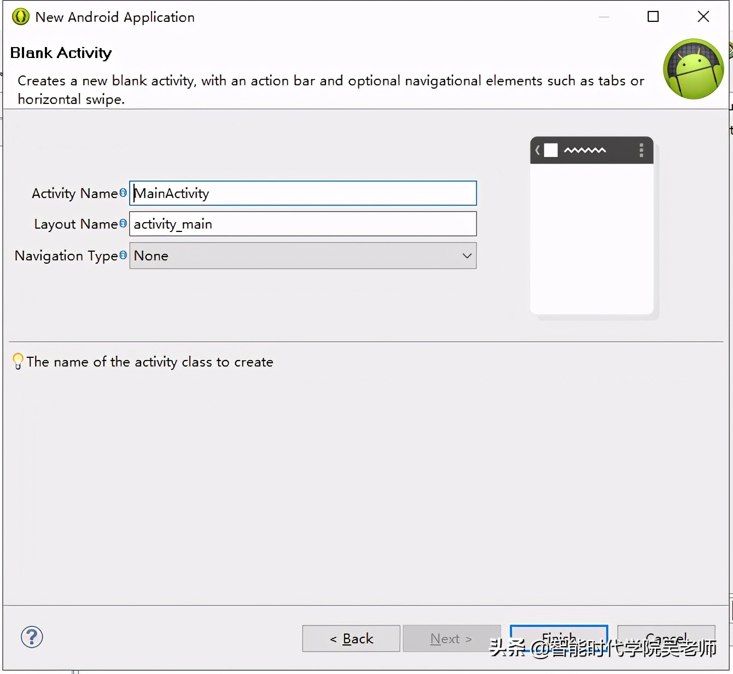Image resolution: width=733 pixels, height=674 pixels.
Task: Click the Android robot logo icon
Action: pos(694,69)
